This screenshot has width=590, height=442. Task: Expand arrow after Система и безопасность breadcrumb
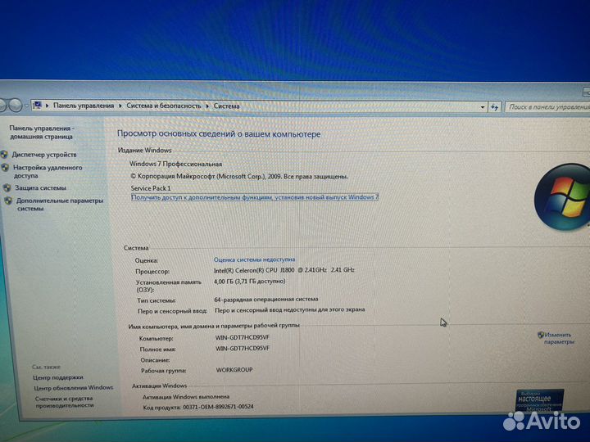[x=207, y=106]
